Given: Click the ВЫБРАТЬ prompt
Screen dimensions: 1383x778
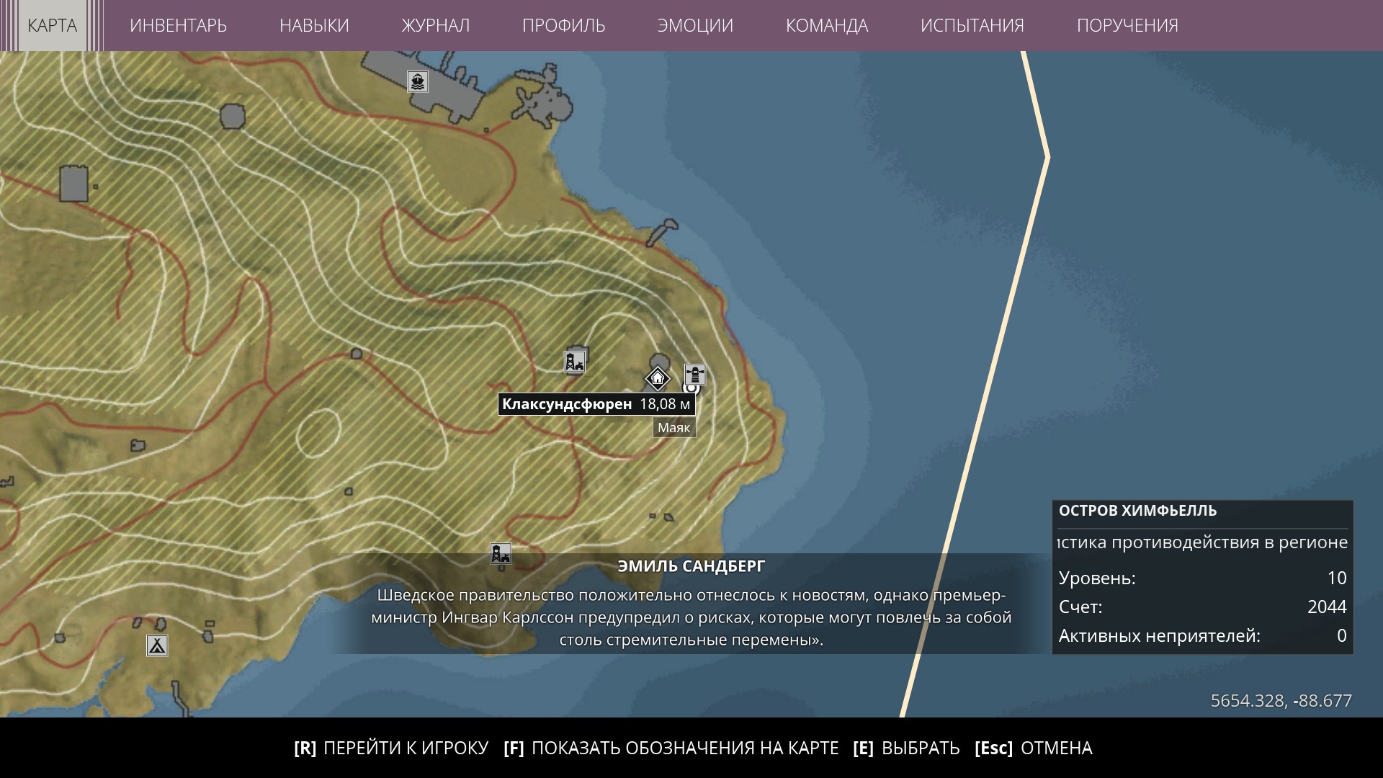Looking at the screenshot, I should (906, 748).
